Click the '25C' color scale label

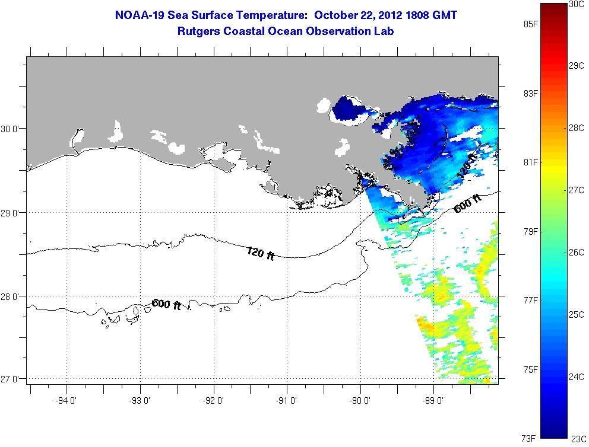(x=577, y=314)
